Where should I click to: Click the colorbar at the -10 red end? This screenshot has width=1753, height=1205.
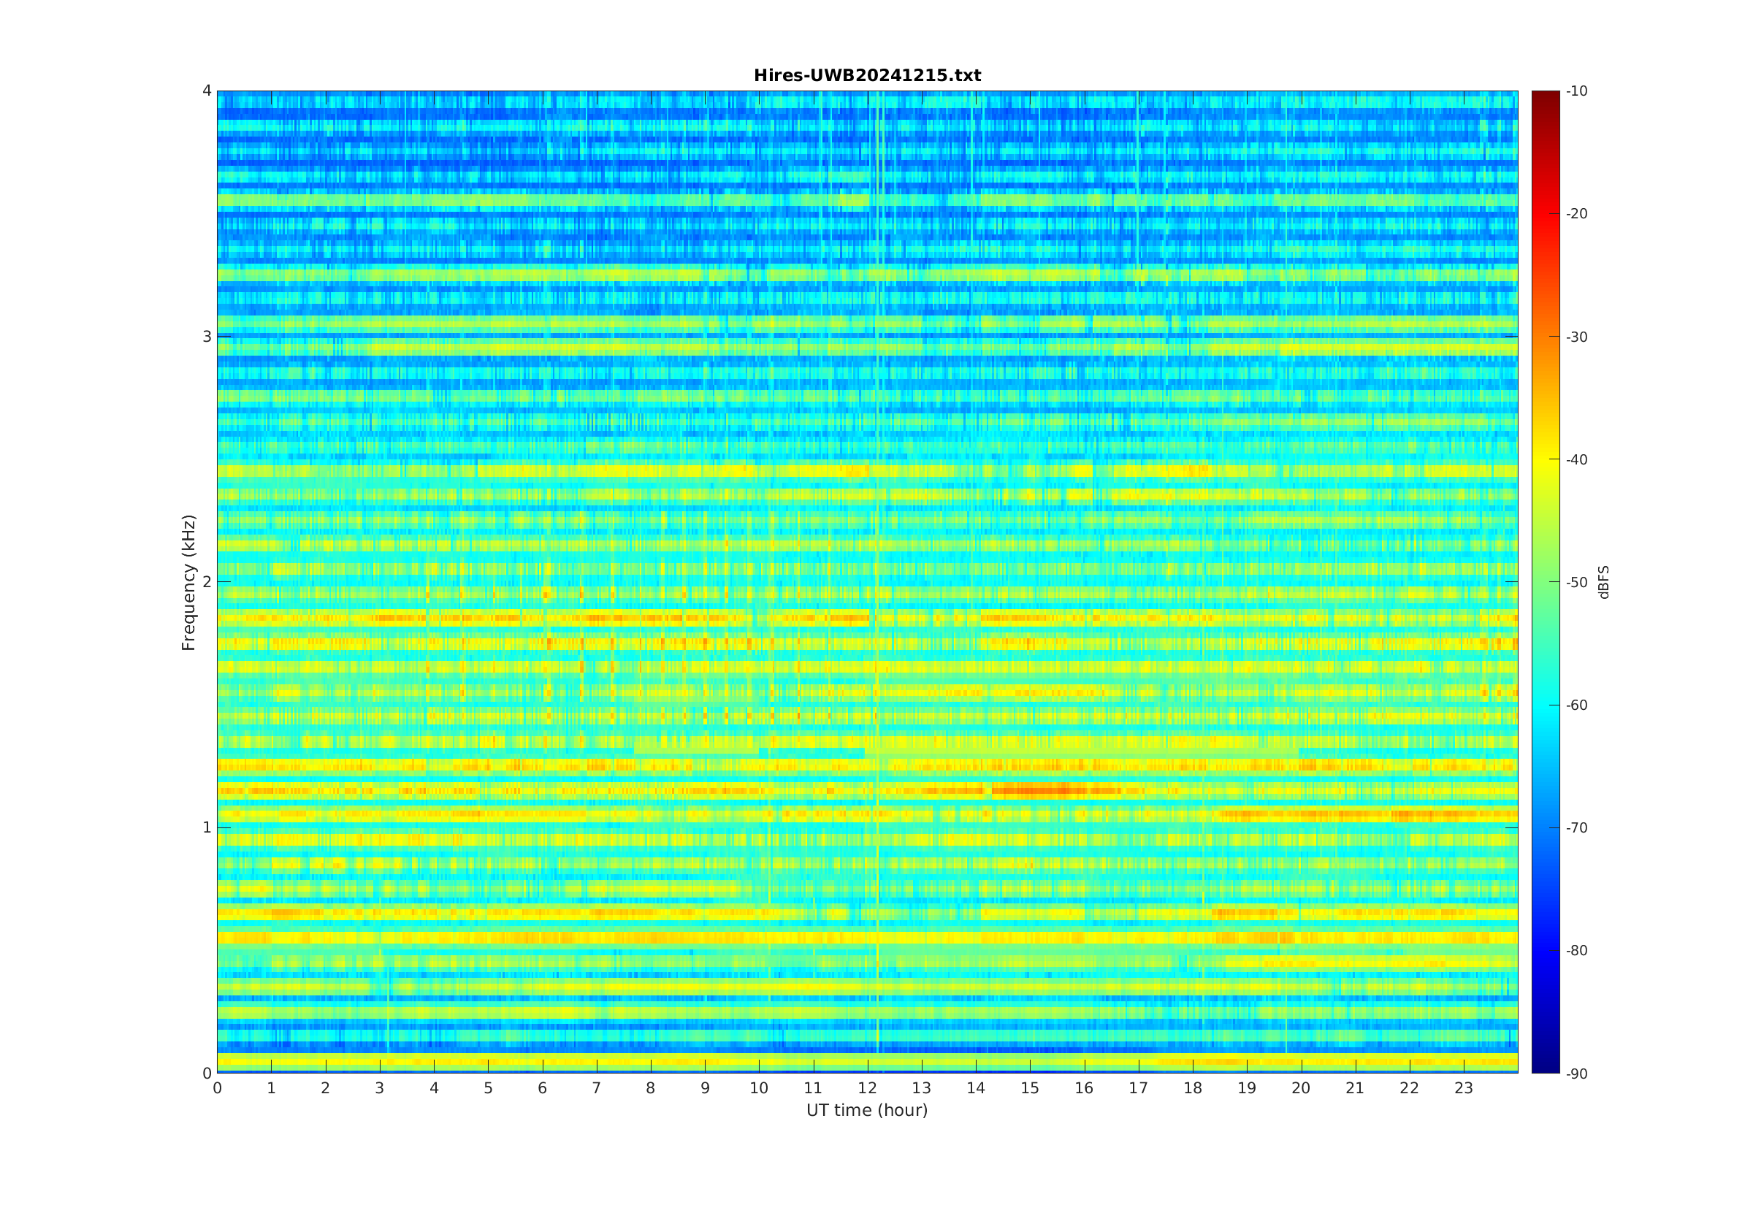coord(1546,94)
